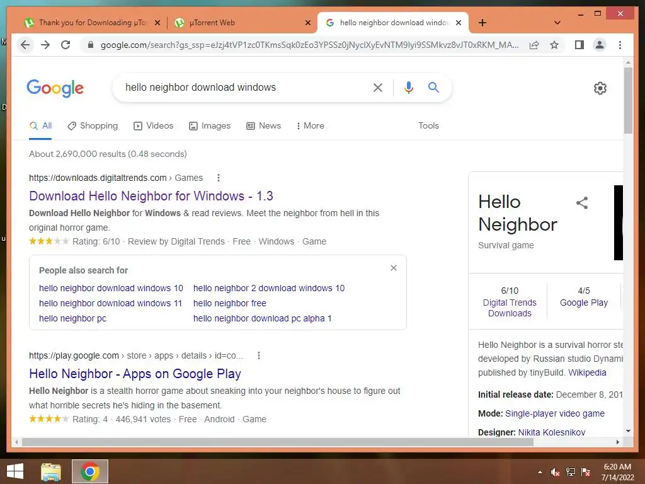Screen dimensions: 645x484
Task: Open the Chrome three-dot menu
Action: [620, 45]
